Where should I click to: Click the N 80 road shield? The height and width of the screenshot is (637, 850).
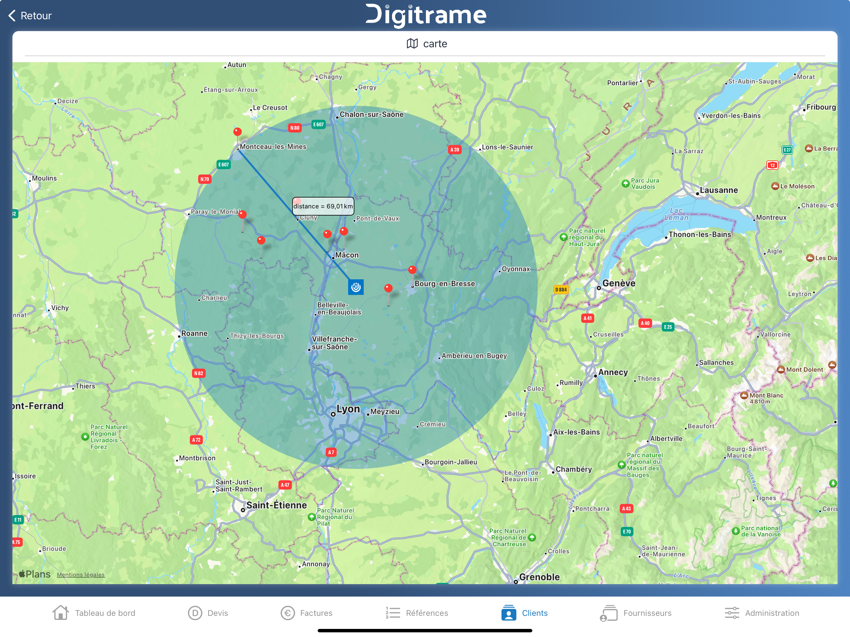(x=295, y=128)
